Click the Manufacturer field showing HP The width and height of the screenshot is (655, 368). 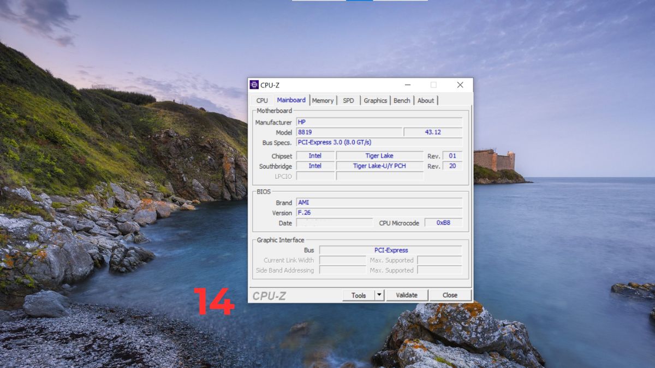click(x=379, y=122)
